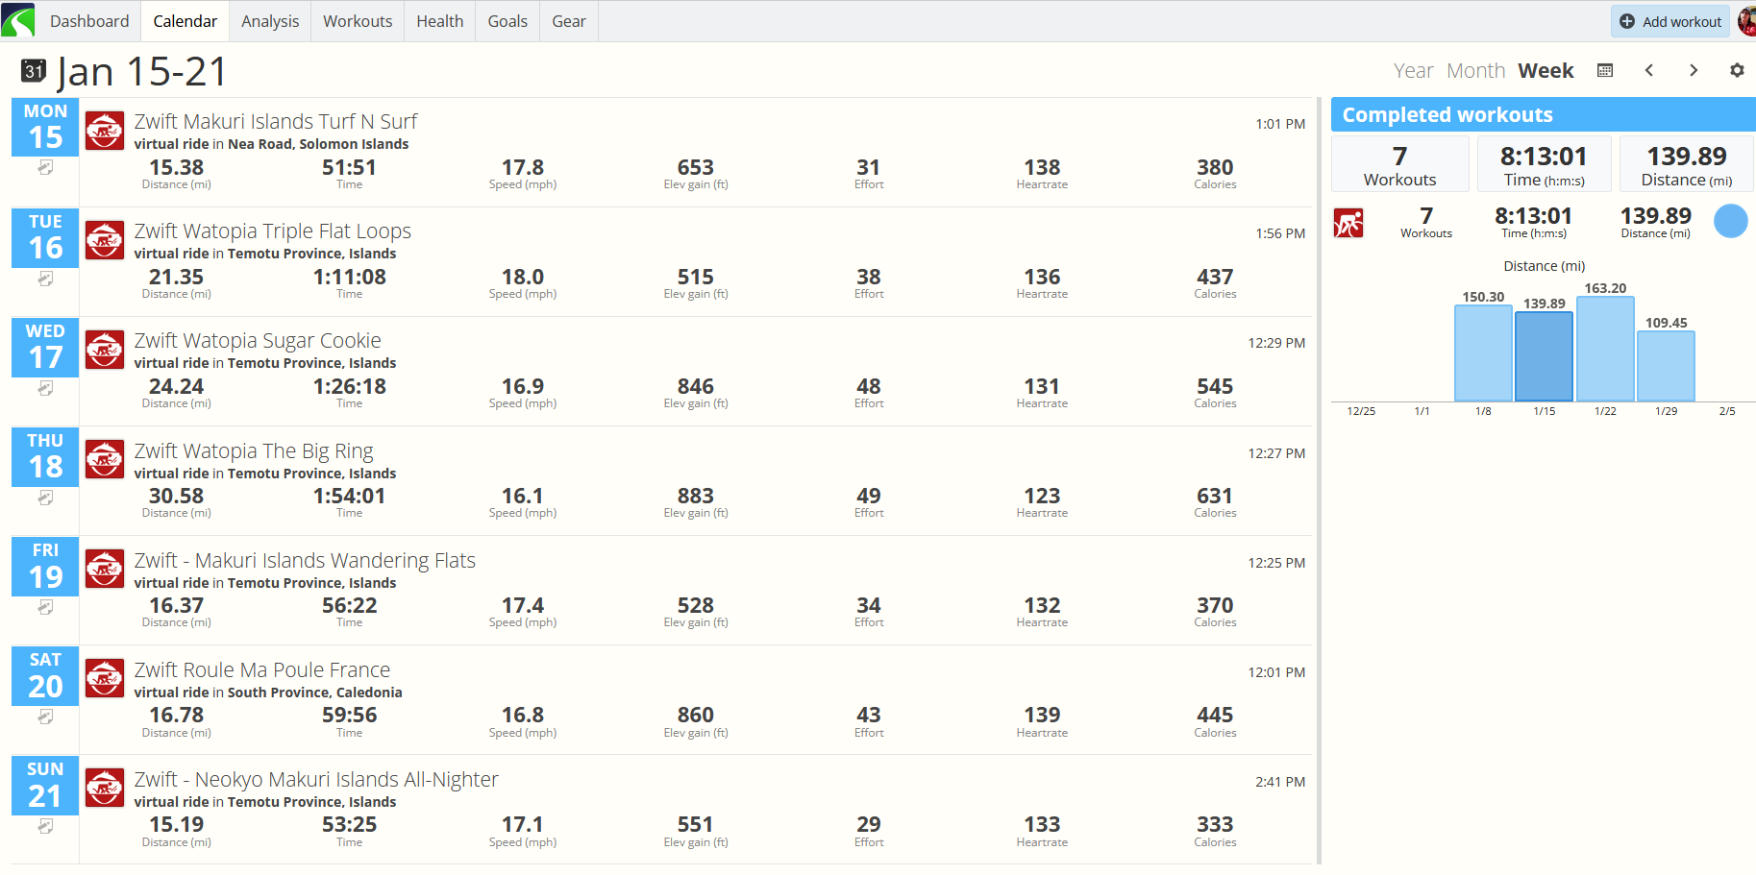
Task: Click the Completed workouts panel header
Action: 1544,114
